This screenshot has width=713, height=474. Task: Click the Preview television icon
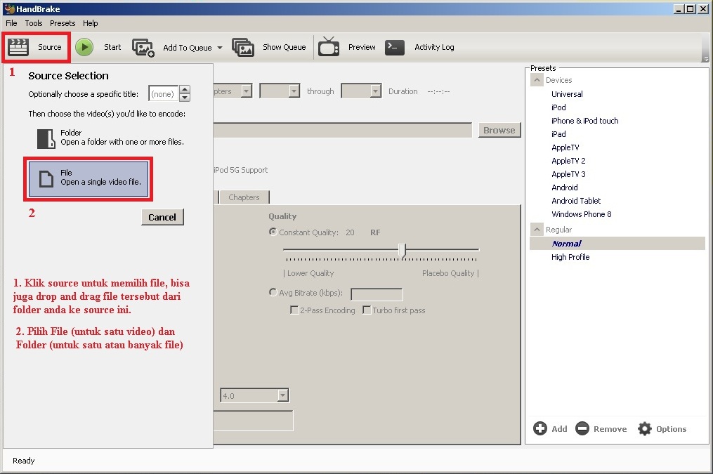click(329, 46)
